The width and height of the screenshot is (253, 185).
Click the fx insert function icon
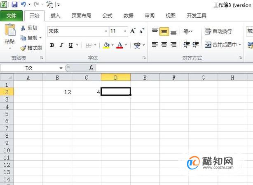tap(91, 68)
